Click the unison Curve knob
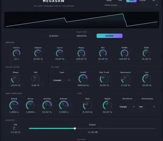Screen dimensions: 163x141 [x=60, y=53]
